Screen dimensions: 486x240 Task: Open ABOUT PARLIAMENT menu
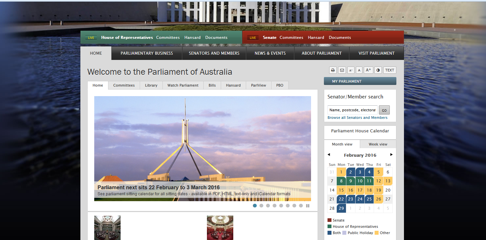(x=322, y=53)
